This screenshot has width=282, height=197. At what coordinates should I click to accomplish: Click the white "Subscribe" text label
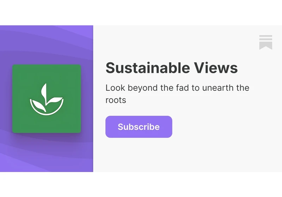click(139, 127)
